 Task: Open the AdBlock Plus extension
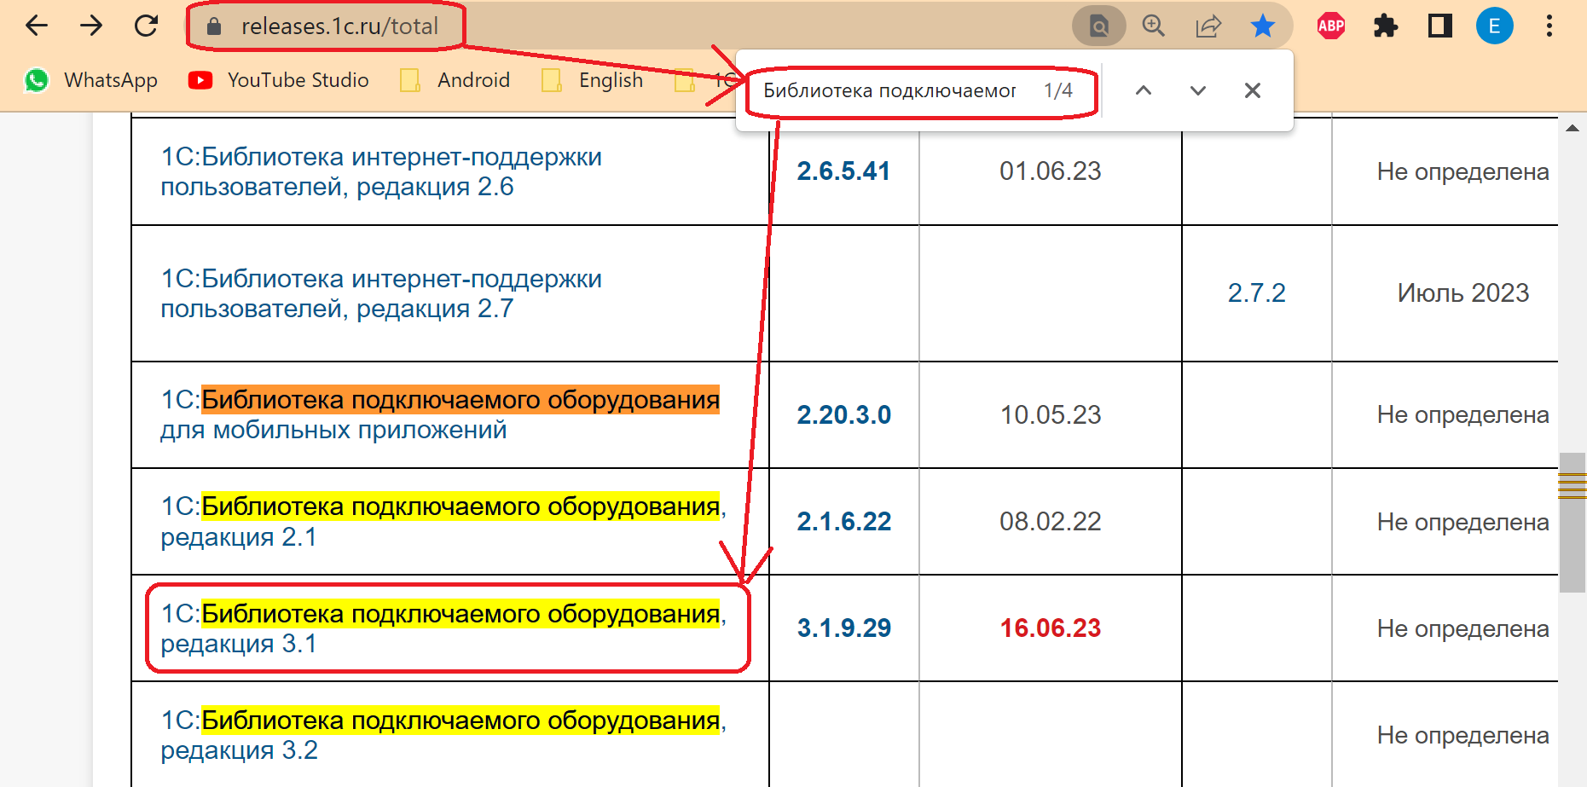[1331, 26]
